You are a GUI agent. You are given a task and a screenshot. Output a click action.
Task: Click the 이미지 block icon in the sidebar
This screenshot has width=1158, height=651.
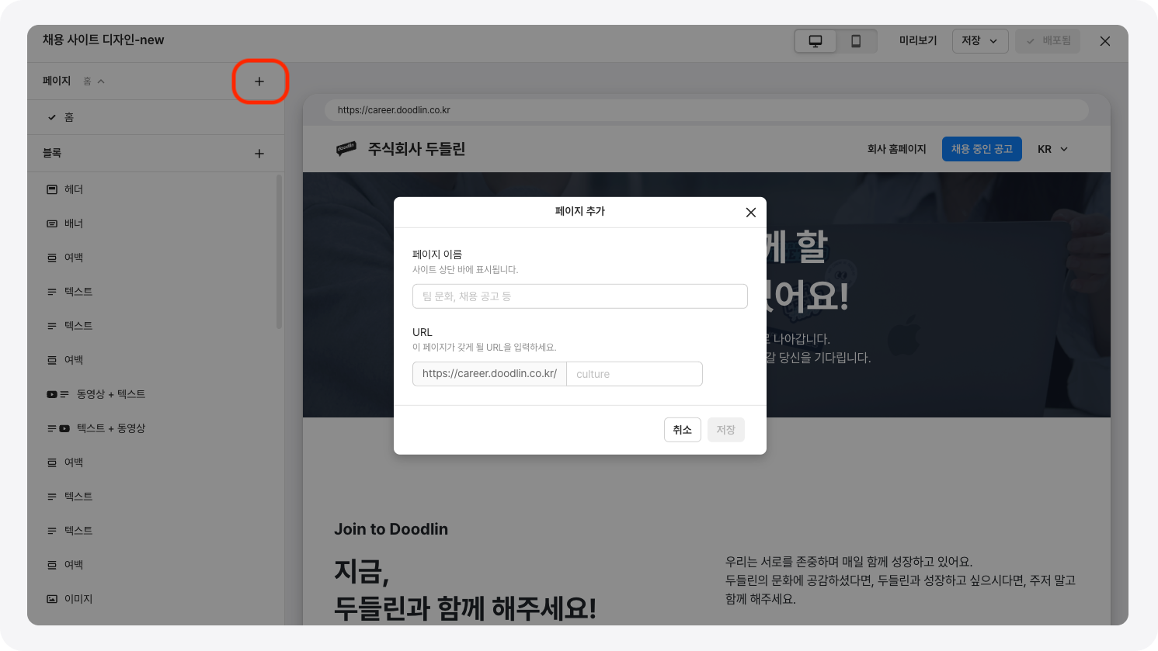pyautogui.click(x=53, y=598)
